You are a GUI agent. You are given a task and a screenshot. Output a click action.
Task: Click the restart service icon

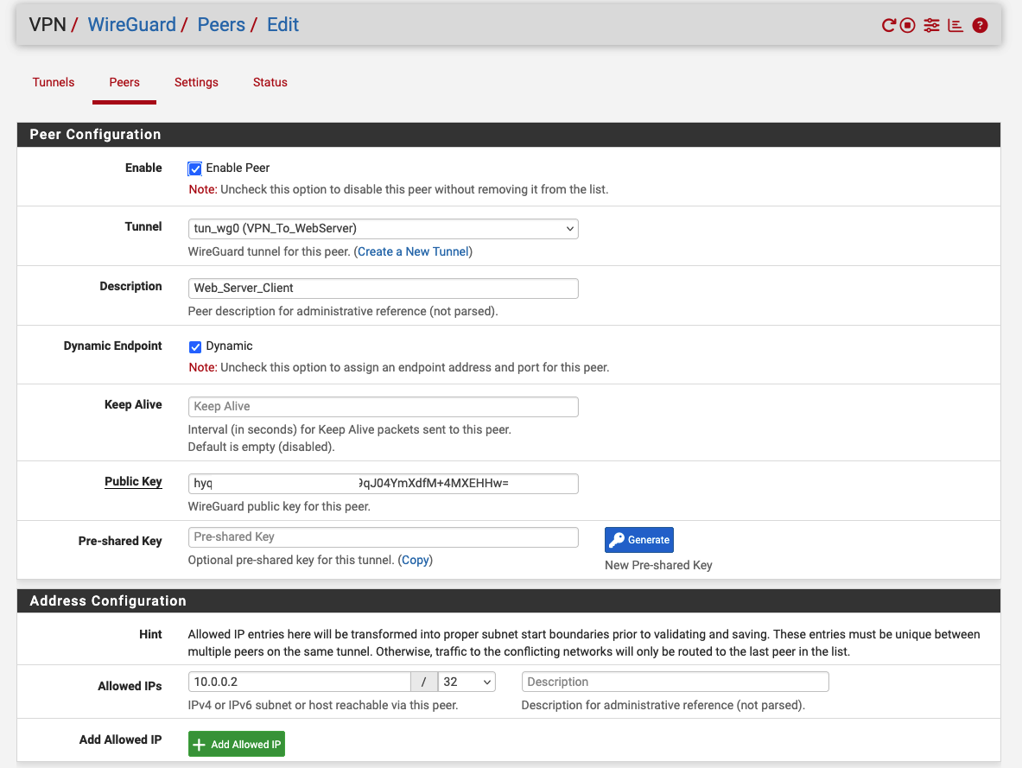click(x=887, y=25)
